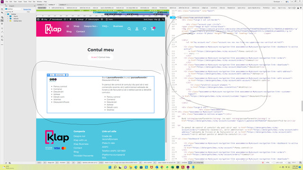Open the Shop navigation link
The height and width of the screenshot is (170, 303).
pyautogui.click(x=76, y=26)
